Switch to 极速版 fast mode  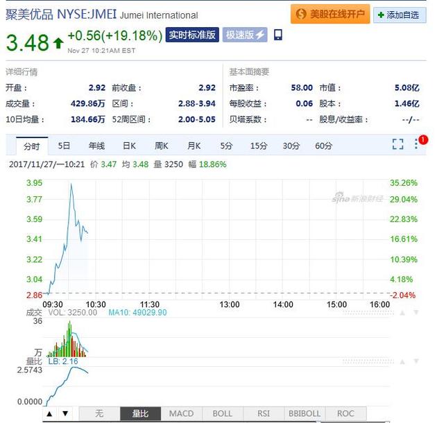(x=245, y=35)
